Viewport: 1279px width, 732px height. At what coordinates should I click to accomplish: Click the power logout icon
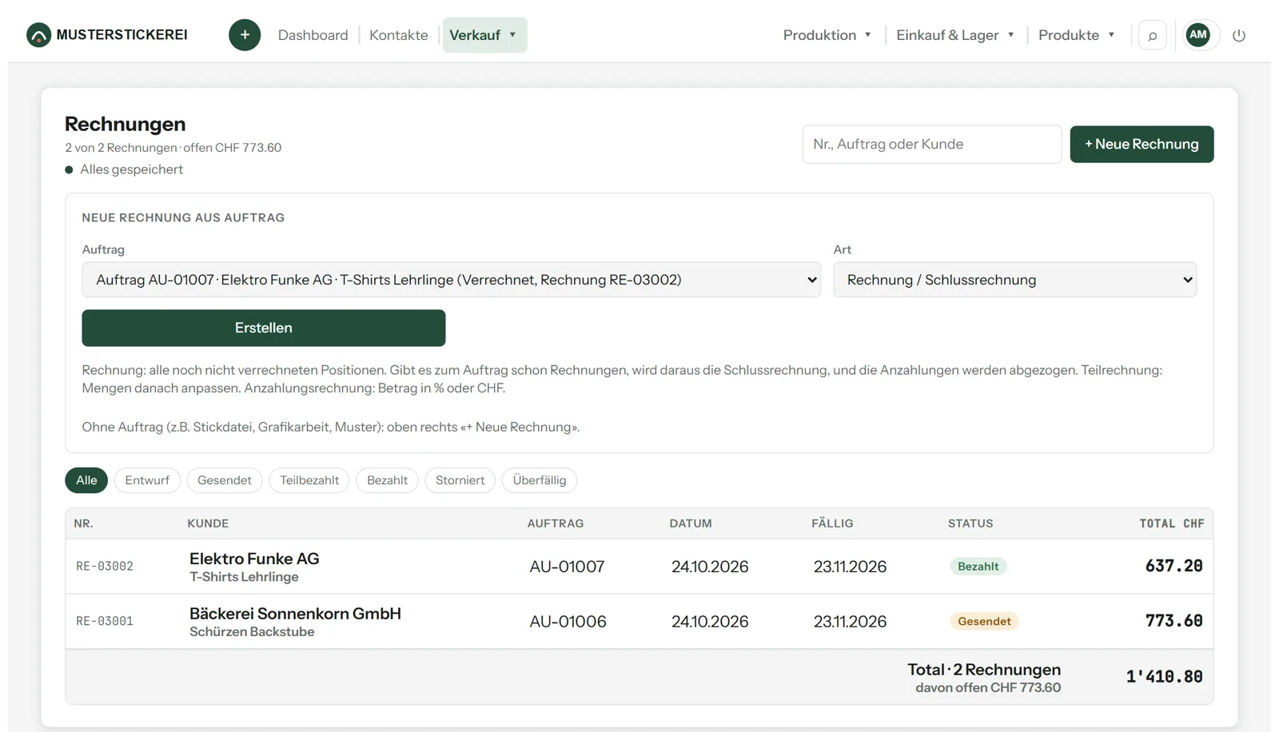point(1239,35)
